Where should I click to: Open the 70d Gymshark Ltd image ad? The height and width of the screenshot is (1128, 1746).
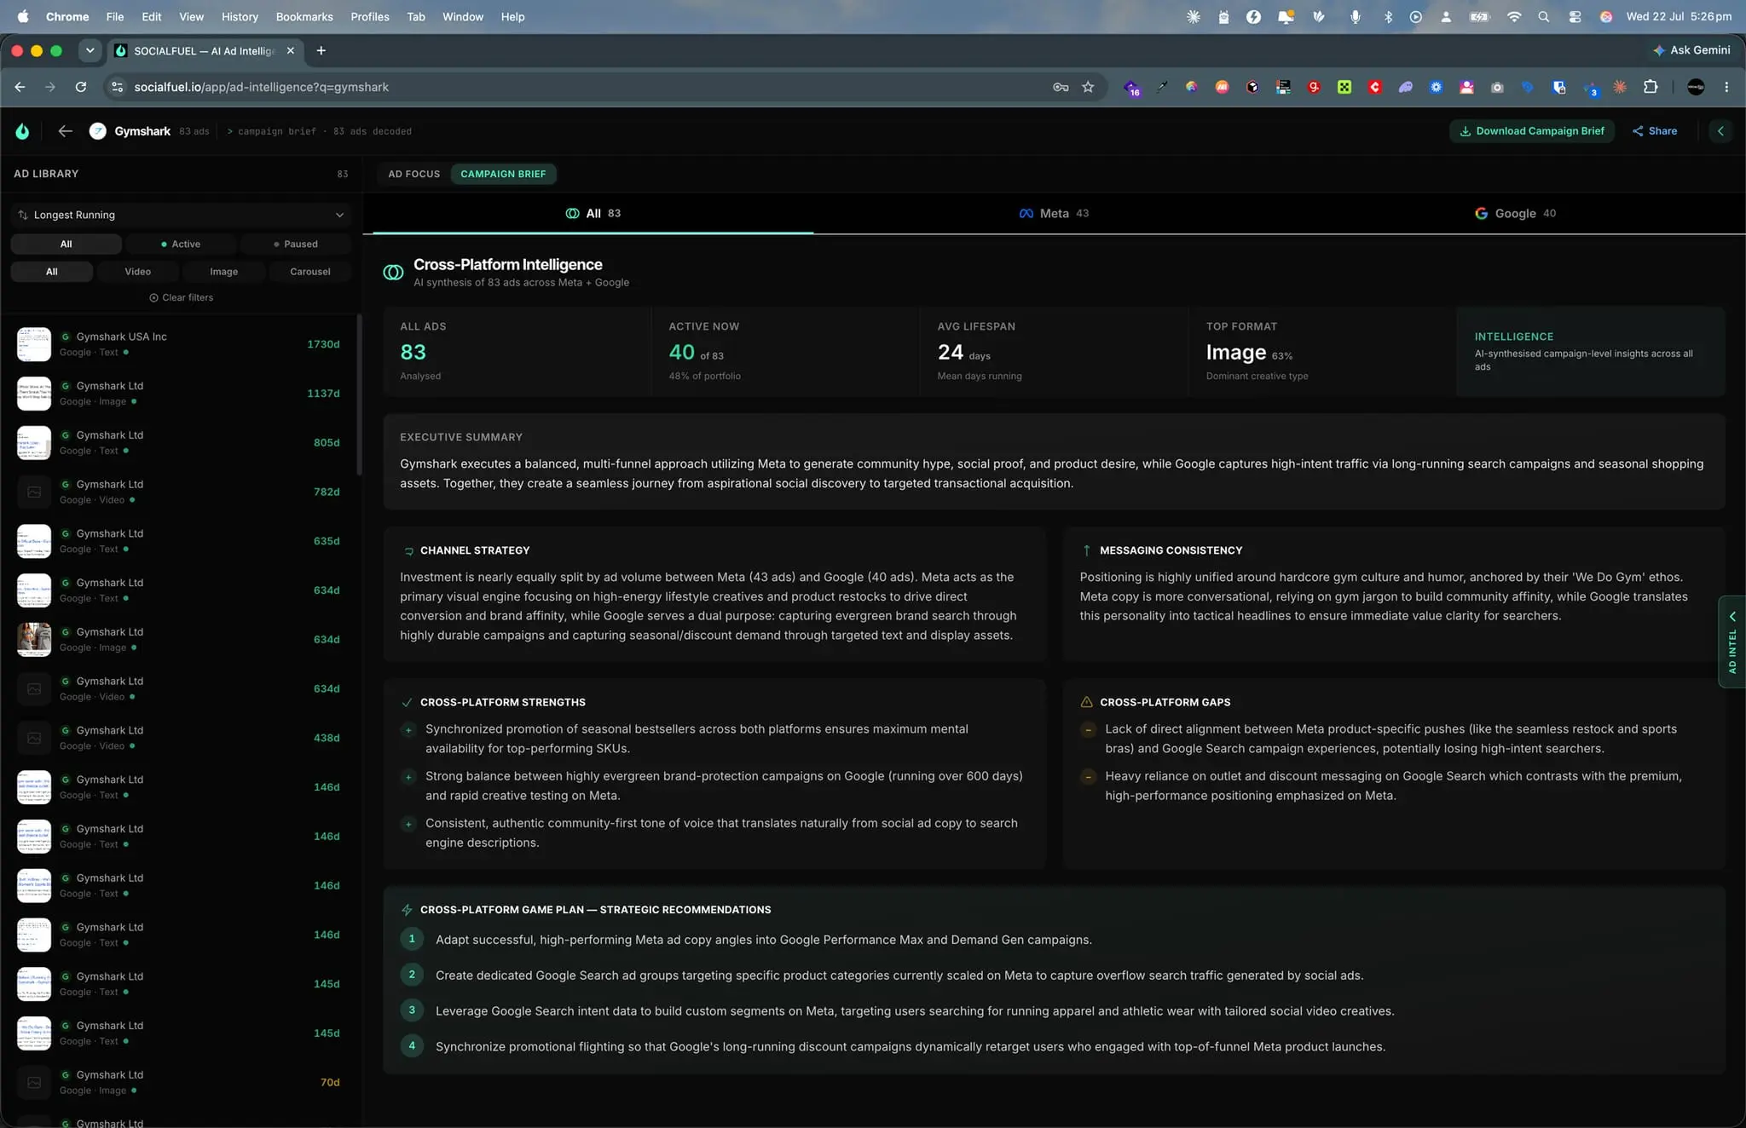179,1082
